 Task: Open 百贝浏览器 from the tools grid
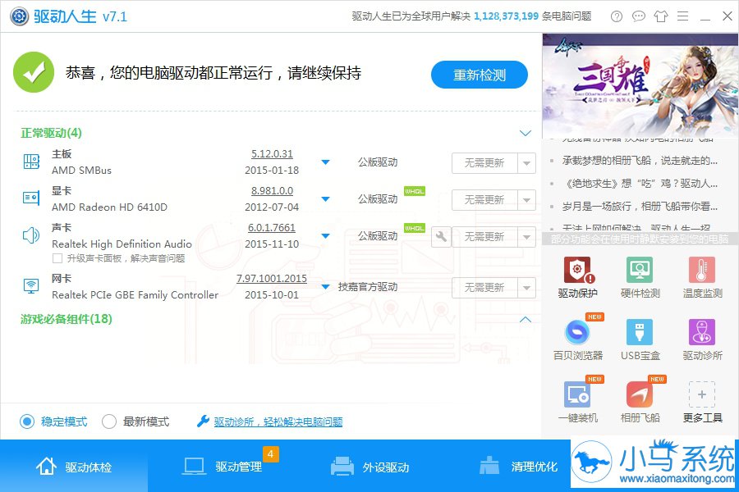point(578,339)
